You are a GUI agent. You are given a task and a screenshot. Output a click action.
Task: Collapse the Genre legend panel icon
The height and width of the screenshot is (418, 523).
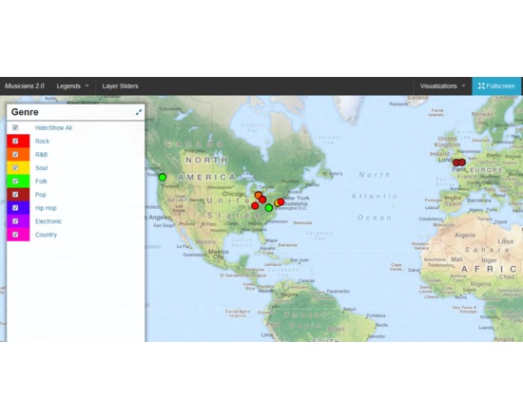pyautogui.click(x=139, y=112)
